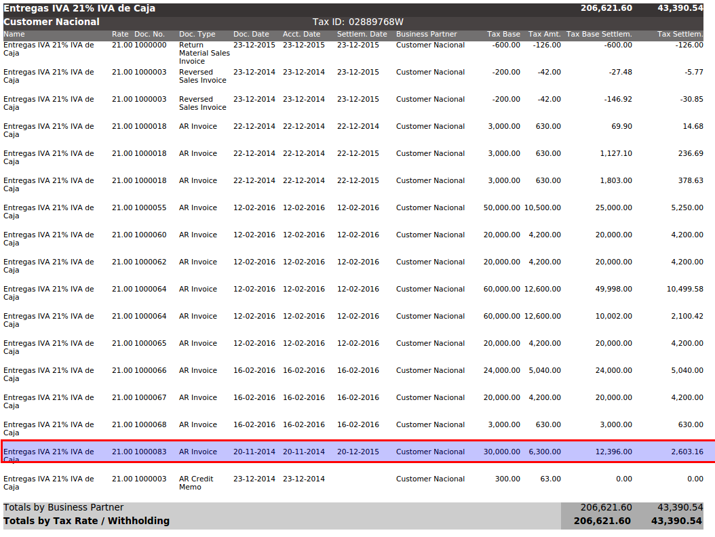
Task: Click the Totals by Tax Rate / Withholding label
Action: click(86, 521)
